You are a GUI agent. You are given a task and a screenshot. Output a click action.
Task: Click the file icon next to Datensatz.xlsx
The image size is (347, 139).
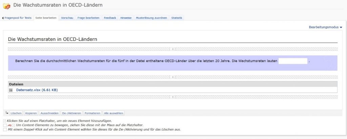coord(11,90)
